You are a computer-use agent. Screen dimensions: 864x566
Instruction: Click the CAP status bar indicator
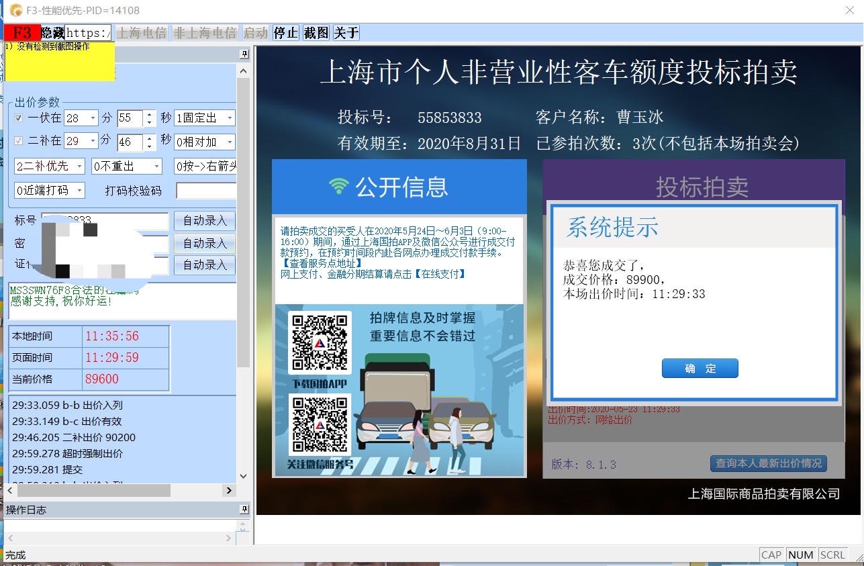pos(771,555)
